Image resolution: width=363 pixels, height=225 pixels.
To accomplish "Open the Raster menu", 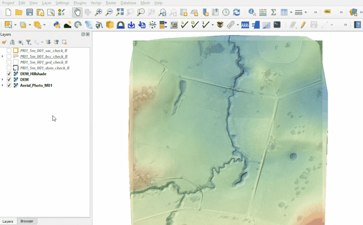I will pos(111,3).
